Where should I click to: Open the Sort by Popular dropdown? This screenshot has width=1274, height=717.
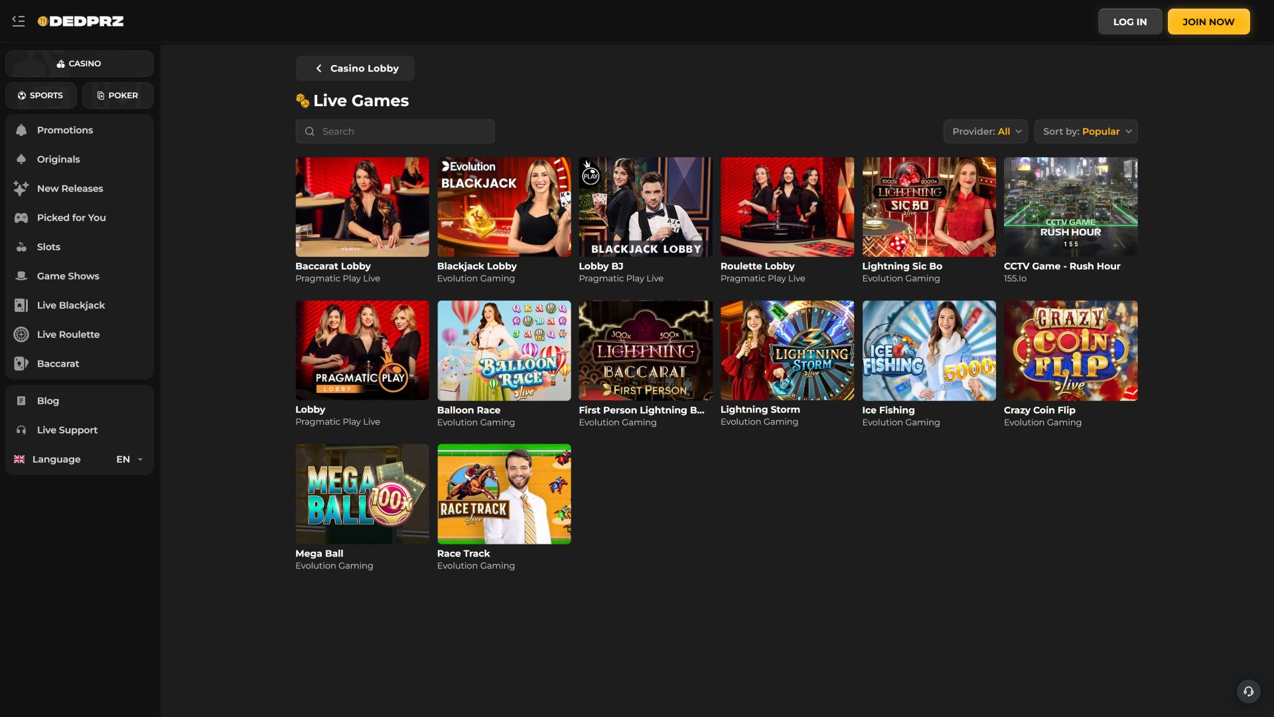1086,131
